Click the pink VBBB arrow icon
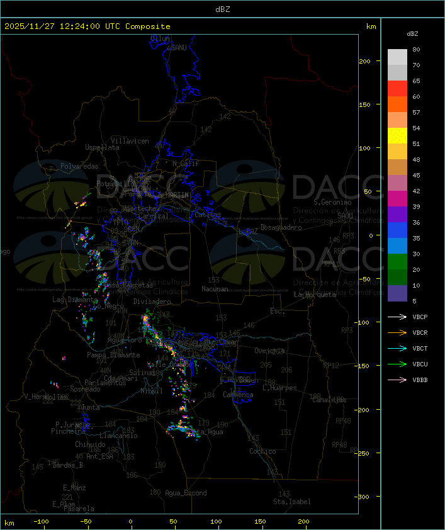The width and height of the screenshot is (445, 530). 397,380
